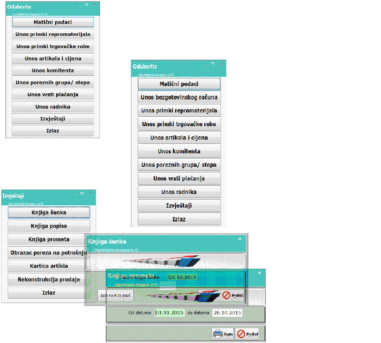Open Unos poreznih grupa/ stopa in small Odaberite window

pyautogui.click(x=53, y=82)
